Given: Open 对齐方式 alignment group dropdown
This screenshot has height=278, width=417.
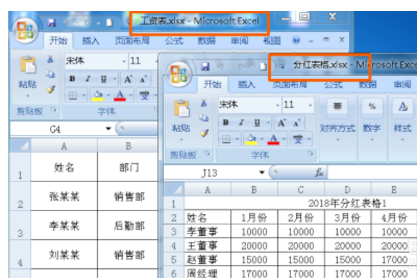Looking at the screenshot, I should click(338, 140).
